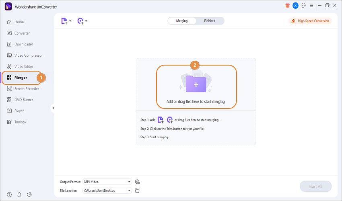This screenshot has width=342, height=201.
Task: Maximize the UniConverter window
Action: (327, 6)
